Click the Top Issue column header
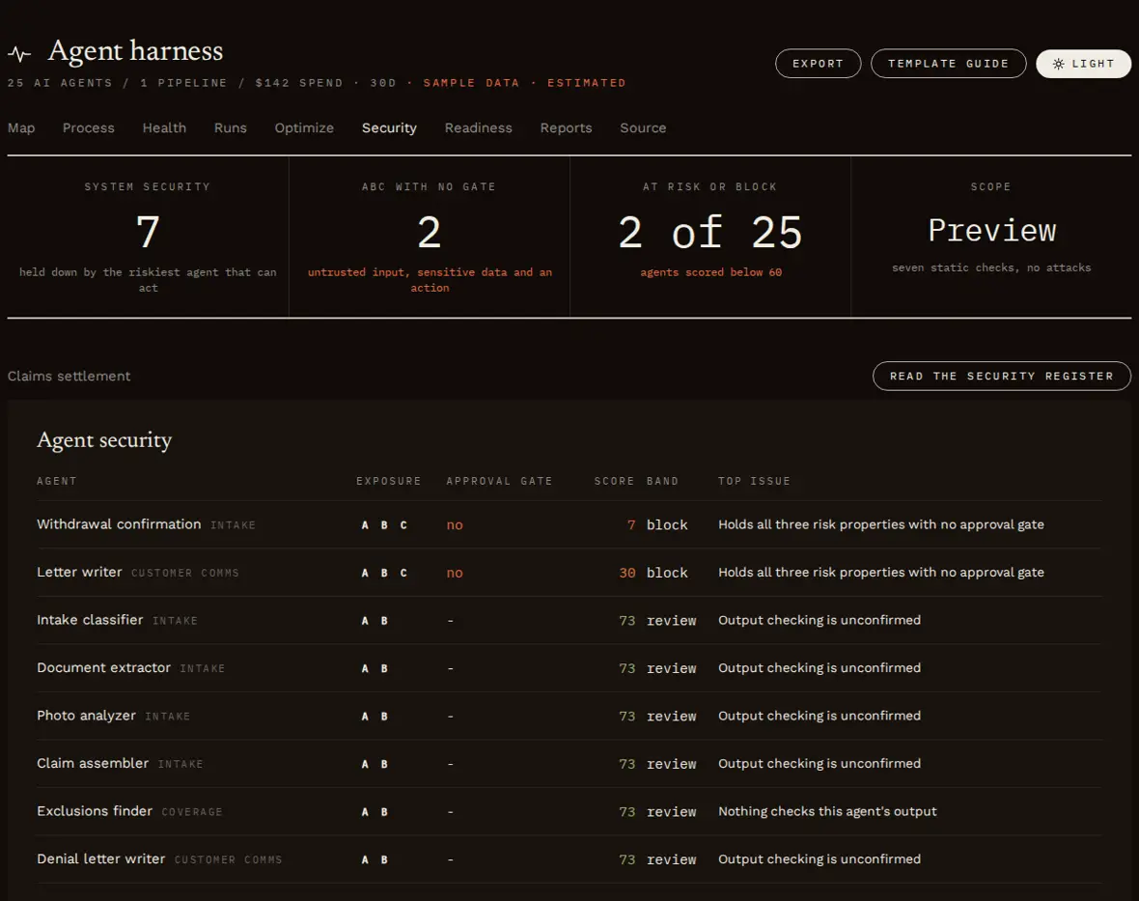Screen dimensions: 1139x901 tap(754, 481)
